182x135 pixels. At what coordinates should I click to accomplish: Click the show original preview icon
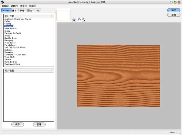click(74, 20)
